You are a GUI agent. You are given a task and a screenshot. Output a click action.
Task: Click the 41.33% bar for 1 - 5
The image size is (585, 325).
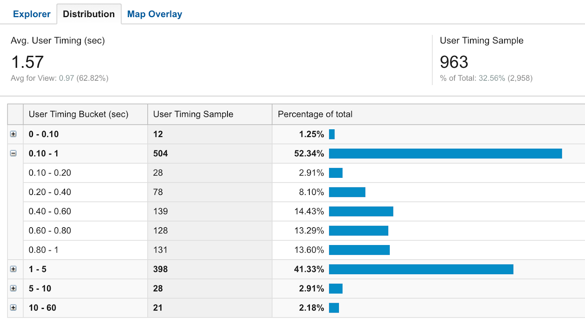pos(421,269)
